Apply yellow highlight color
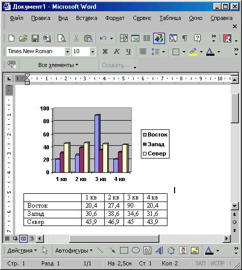Viewport: 242px width, 270px height. point(193,52)
